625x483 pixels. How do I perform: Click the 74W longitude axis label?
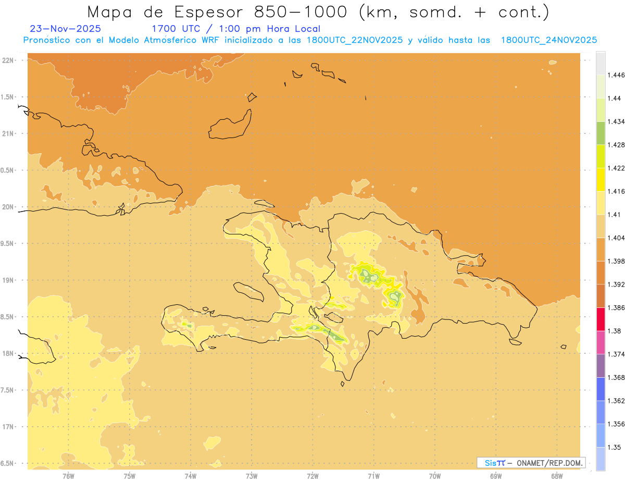[191, 476]
